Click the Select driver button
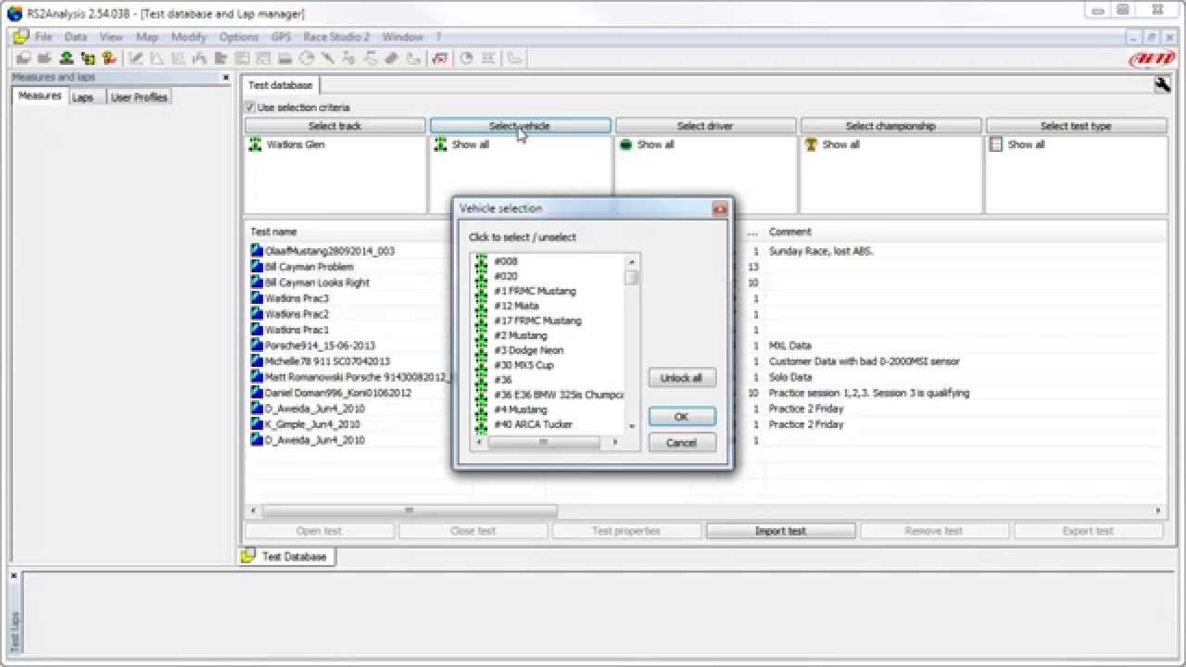Screen dimensions: 1186x667 tap(705, 126)
